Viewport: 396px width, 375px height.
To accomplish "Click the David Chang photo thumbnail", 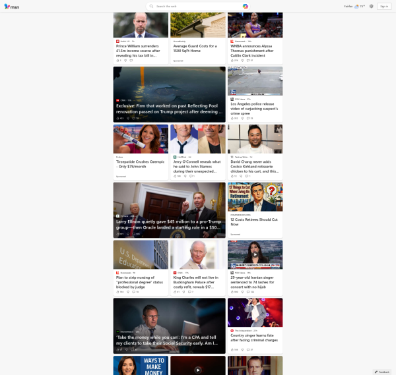I will click(255, 139).
